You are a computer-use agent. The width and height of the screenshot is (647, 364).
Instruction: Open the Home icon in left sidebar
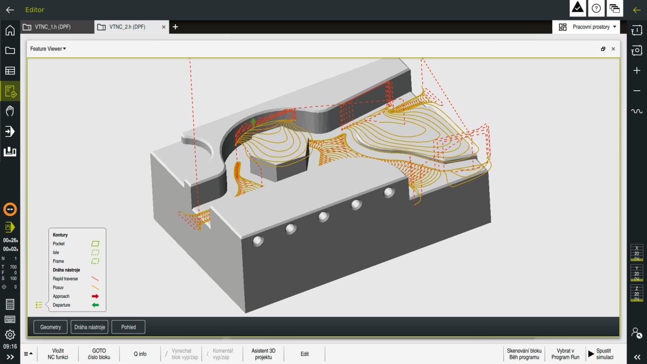10,31
